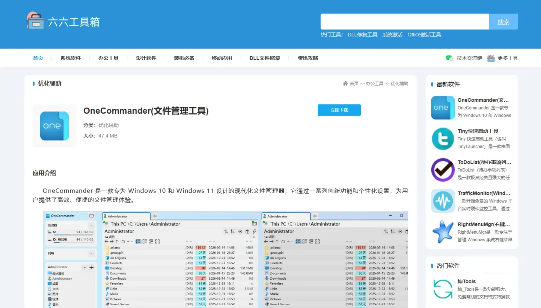541x308 pixels.
Task: Open the ToDoList checkmark icon
Action: click(443, 170)
